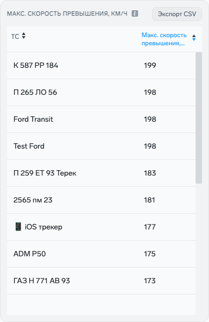Image resolution: width=209 pixels, height=322 pixels.
Task: Select the iOS трекер row
Action: (x=101, y=227)
